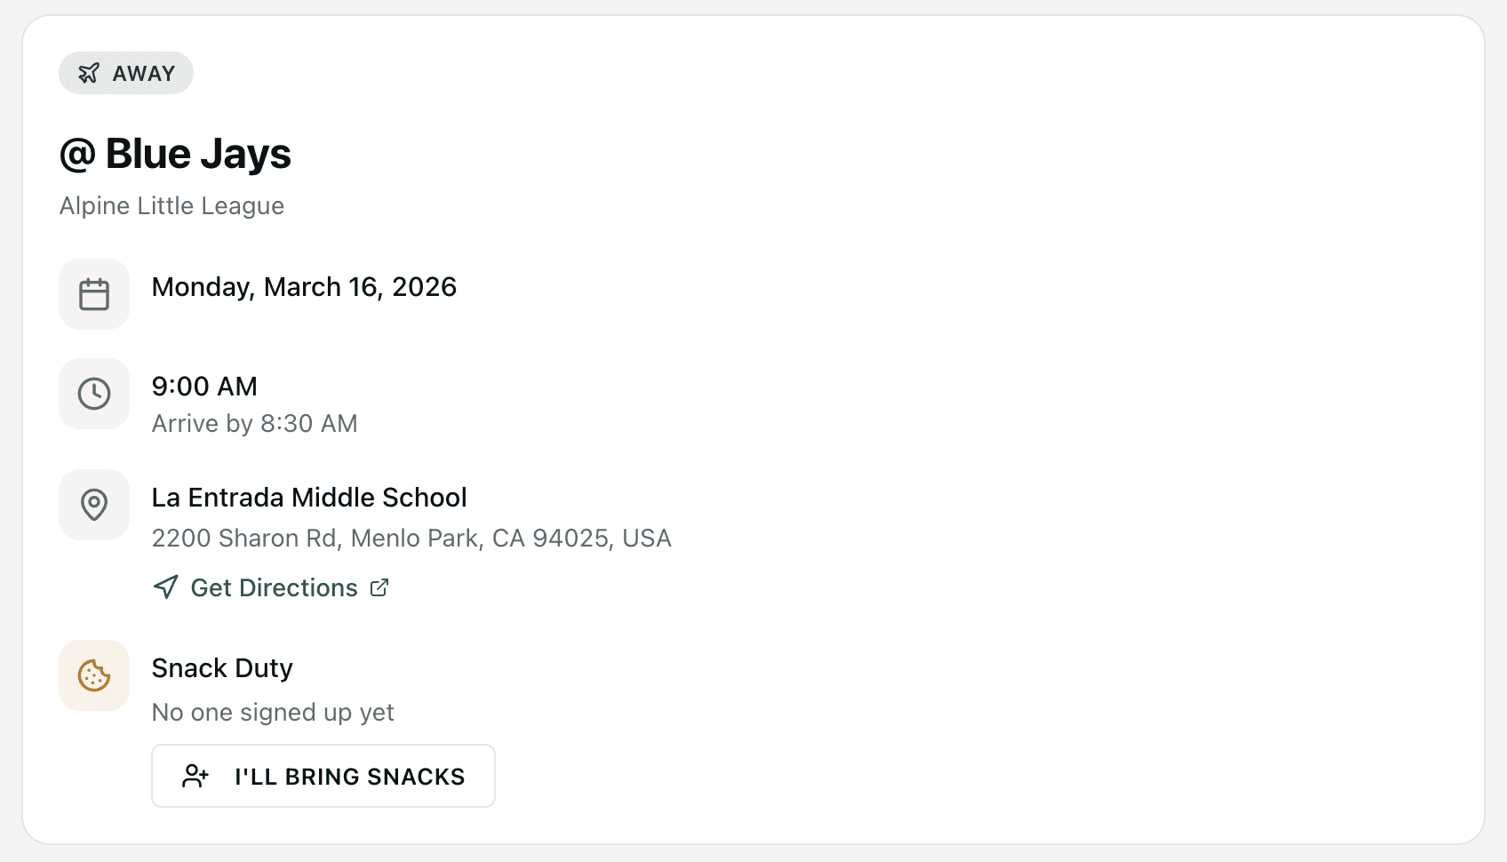Click the cookie Snack Duty icon
The height and width of the screenshot is (862, 1507).
click(94, 675)
